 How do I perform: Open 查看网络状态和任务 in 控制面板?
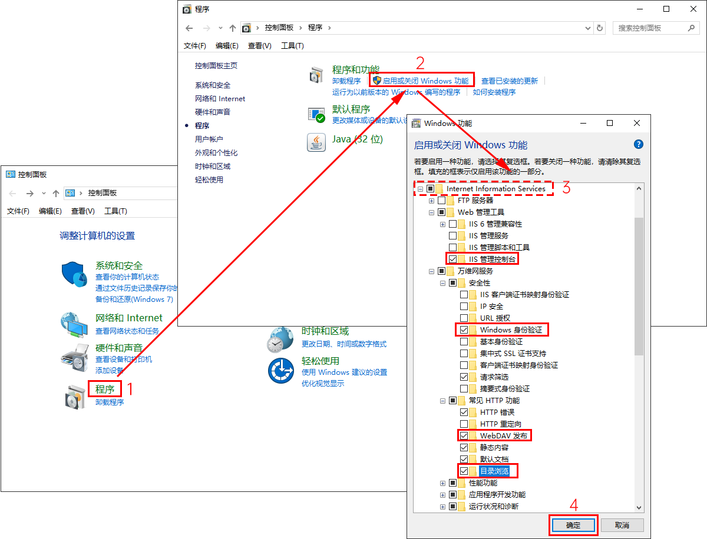127,331
